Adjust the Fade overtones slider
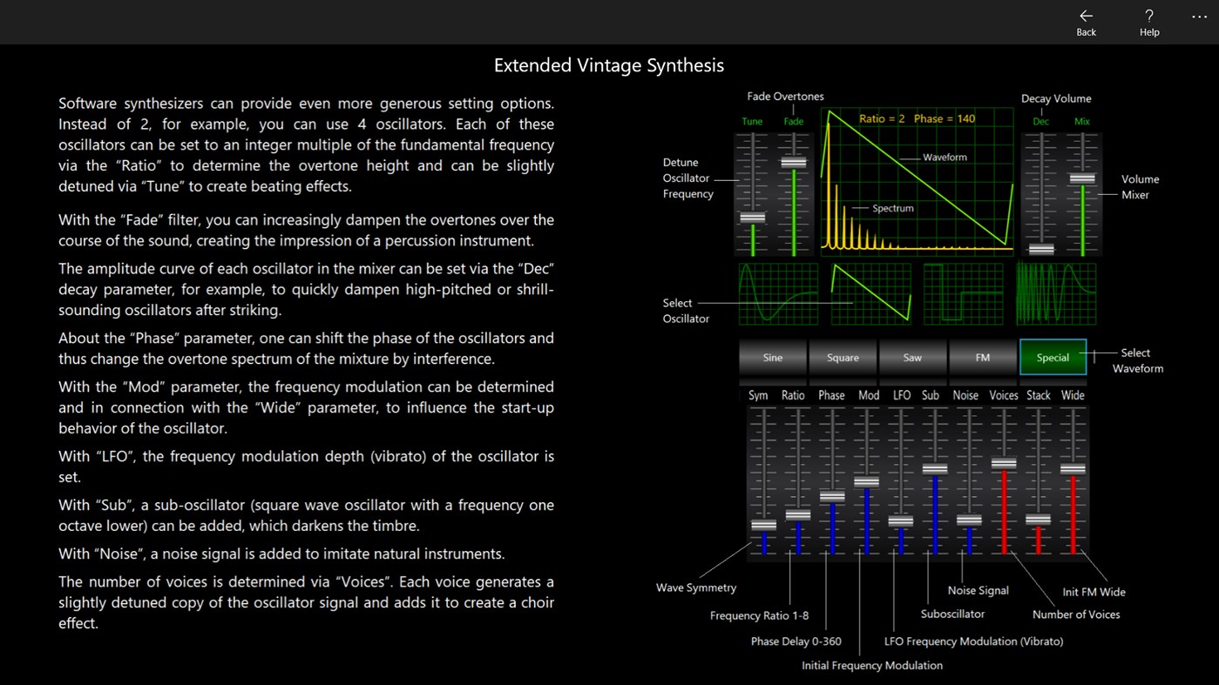The height and width of the screenshot is (685, 1219). (793, 161)
